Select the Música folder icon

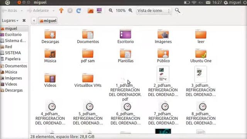click(50, 53)
